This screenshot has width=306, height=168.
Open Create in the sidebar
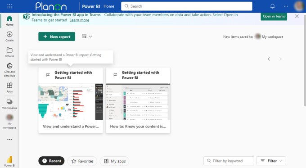(9, 36)
